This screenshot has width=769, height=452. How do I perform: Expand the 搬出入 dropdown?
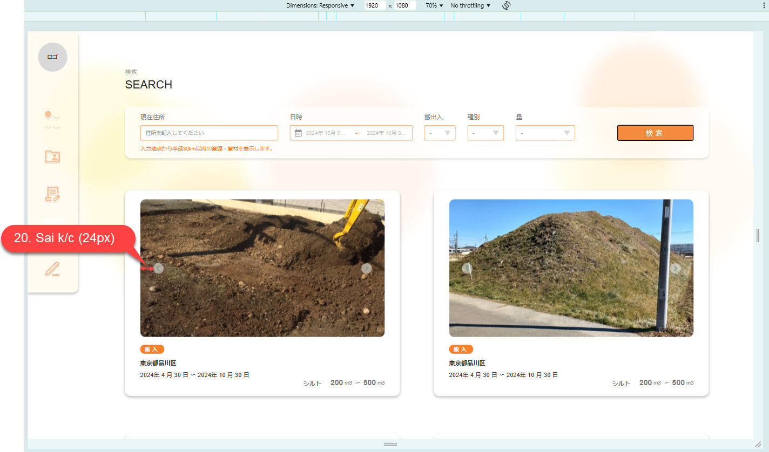440,133
